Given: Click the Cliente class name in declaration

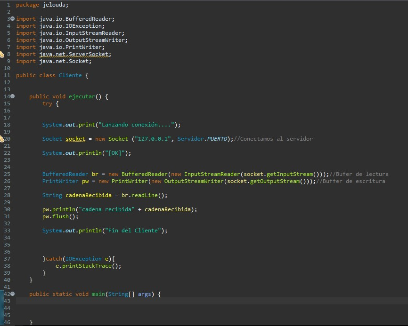Looking at the screenshot, I should pyautogui.click(x=70, y=75).
